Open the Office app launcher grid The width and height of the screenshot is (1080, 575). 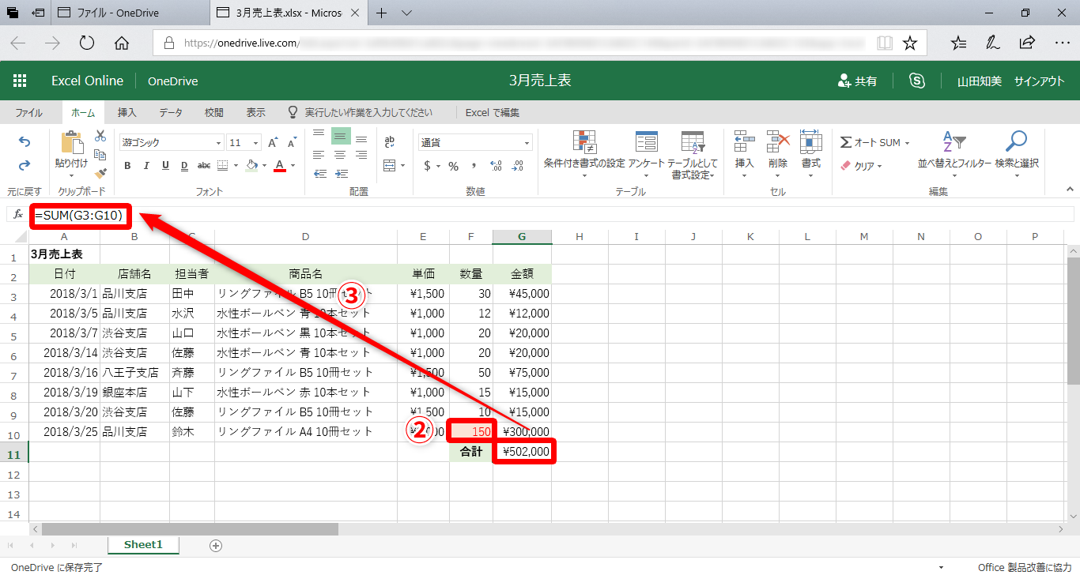click(x=20, y=81)
